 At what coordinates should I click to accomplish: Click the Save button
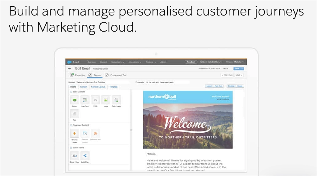pos(237,69)
